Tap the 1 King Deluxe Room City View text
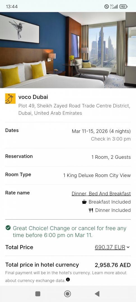 click(97, 175)
